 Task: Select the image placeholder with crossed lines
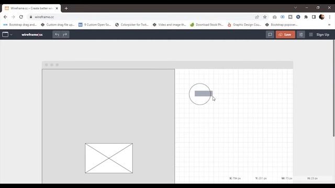tap(109, 158)
